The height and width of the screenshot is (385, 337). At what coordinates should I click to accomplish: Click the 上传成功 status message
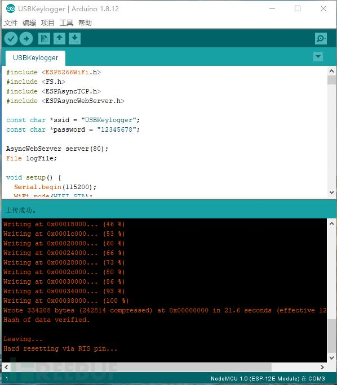pyautogui.click(x=21, y=210)
